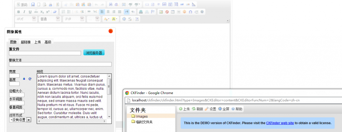Select the Print icon in toolbar
Viewport: 342px width, 132px height.
pyautogui.click(x=50, y=4)
